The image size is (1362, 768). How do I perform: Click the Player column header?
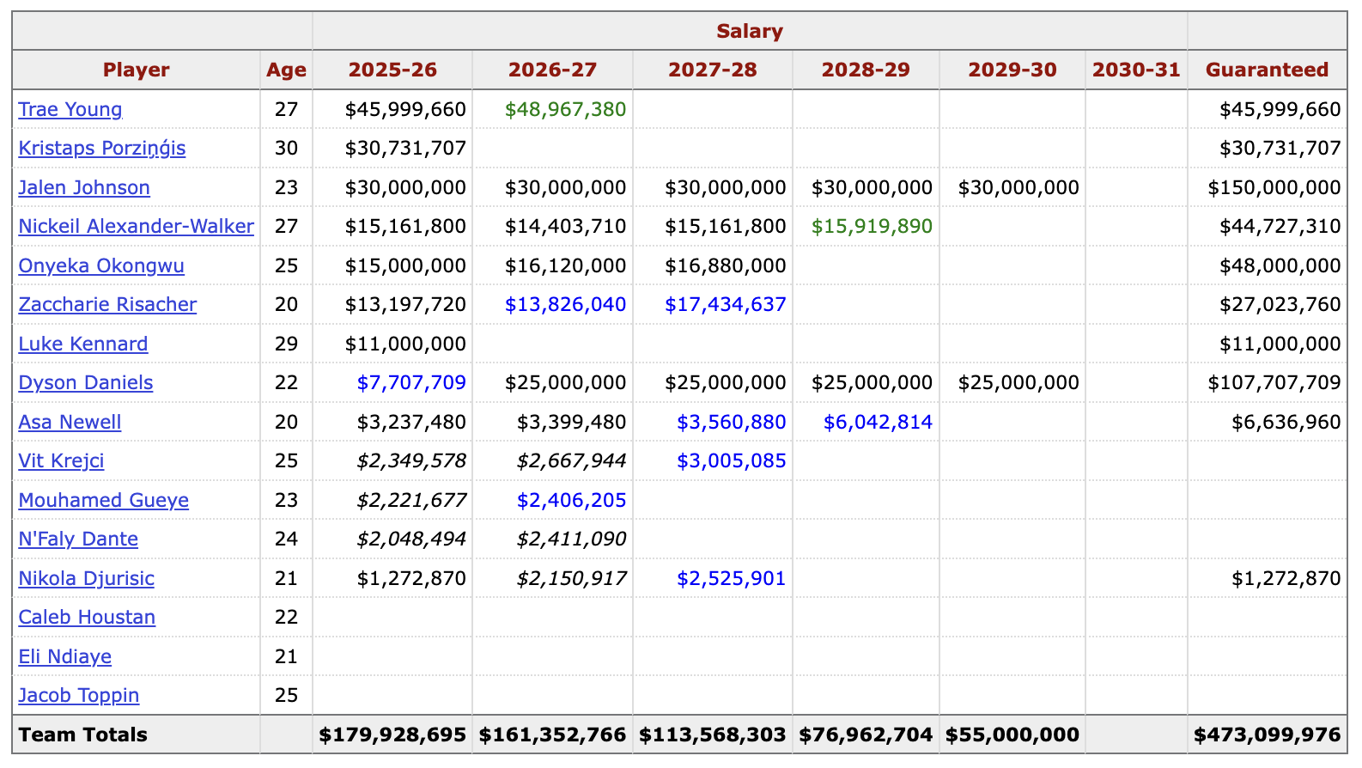coord(136,70)
